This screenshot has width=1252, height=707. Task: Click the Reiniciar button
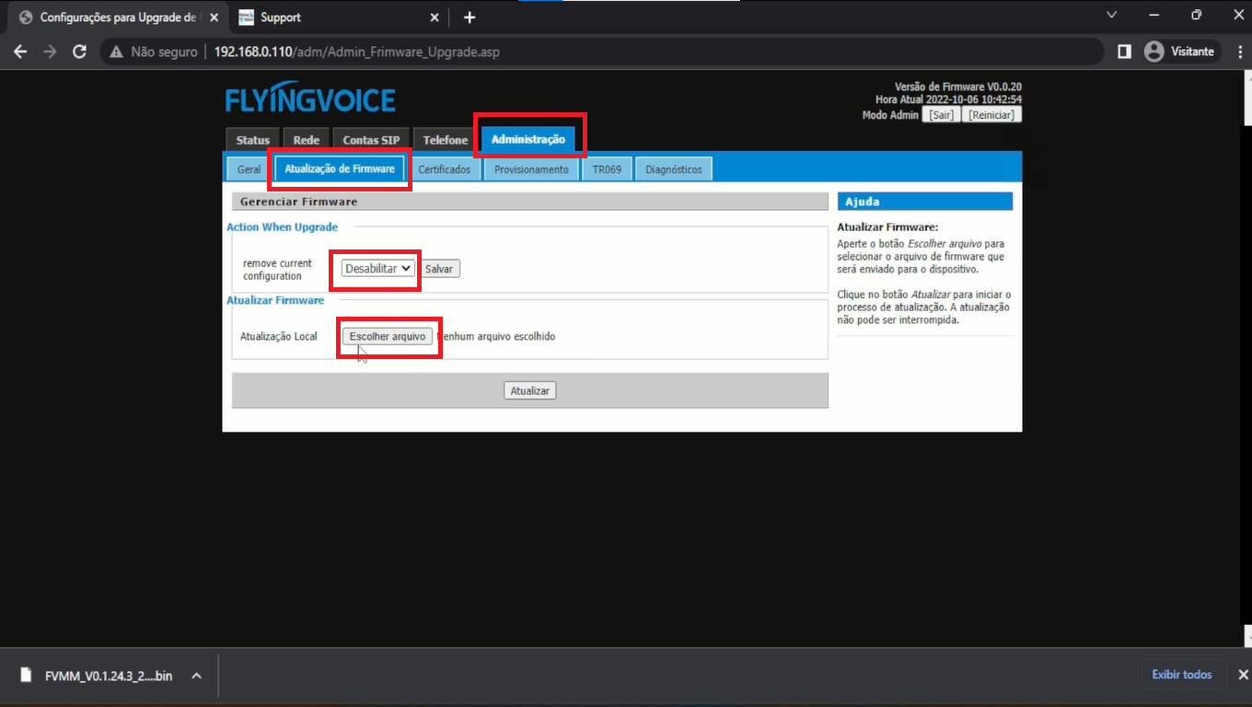991,115
